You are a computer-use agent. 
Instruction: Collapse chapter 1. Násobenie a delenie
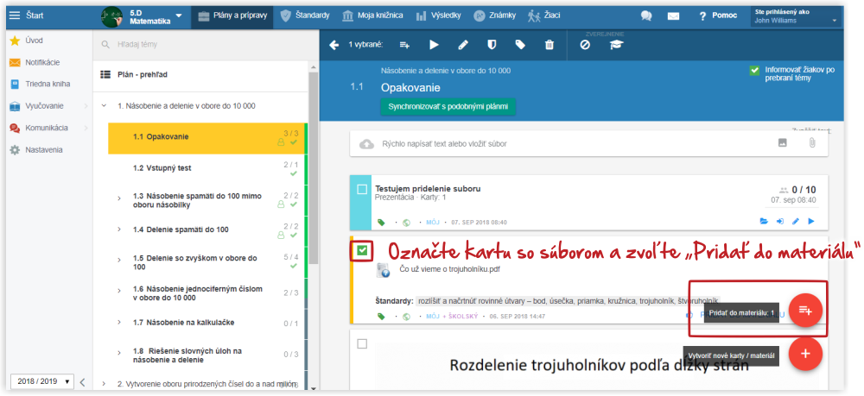[x=105, y=105]
